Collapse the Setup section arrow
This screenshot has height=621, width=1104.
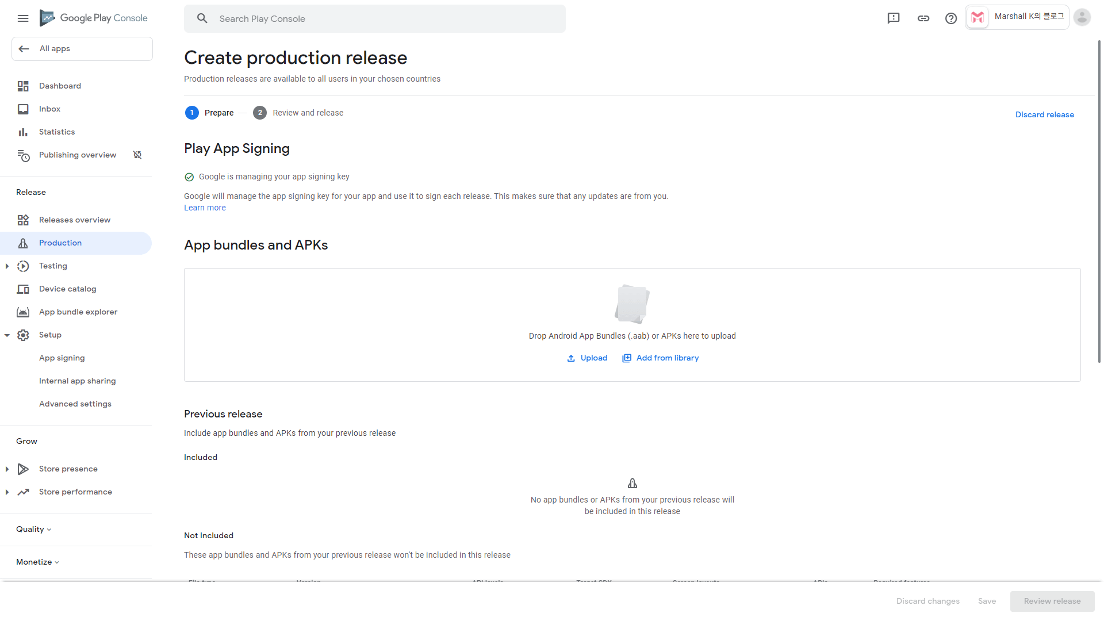tap(7, 335)
